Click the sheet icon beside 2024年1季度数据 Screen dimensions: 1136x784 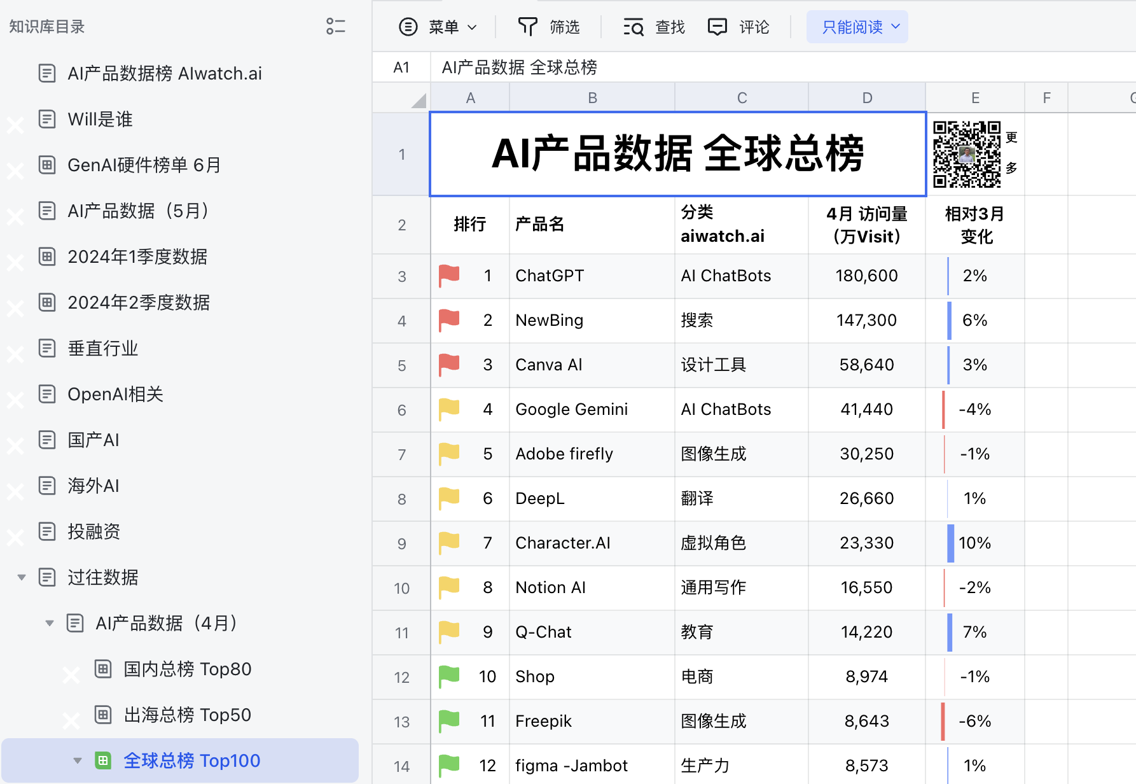(47, 256)
